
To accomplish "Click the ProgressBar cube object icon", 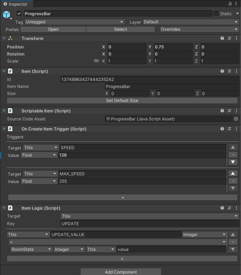I will click(x=6, y=14).
